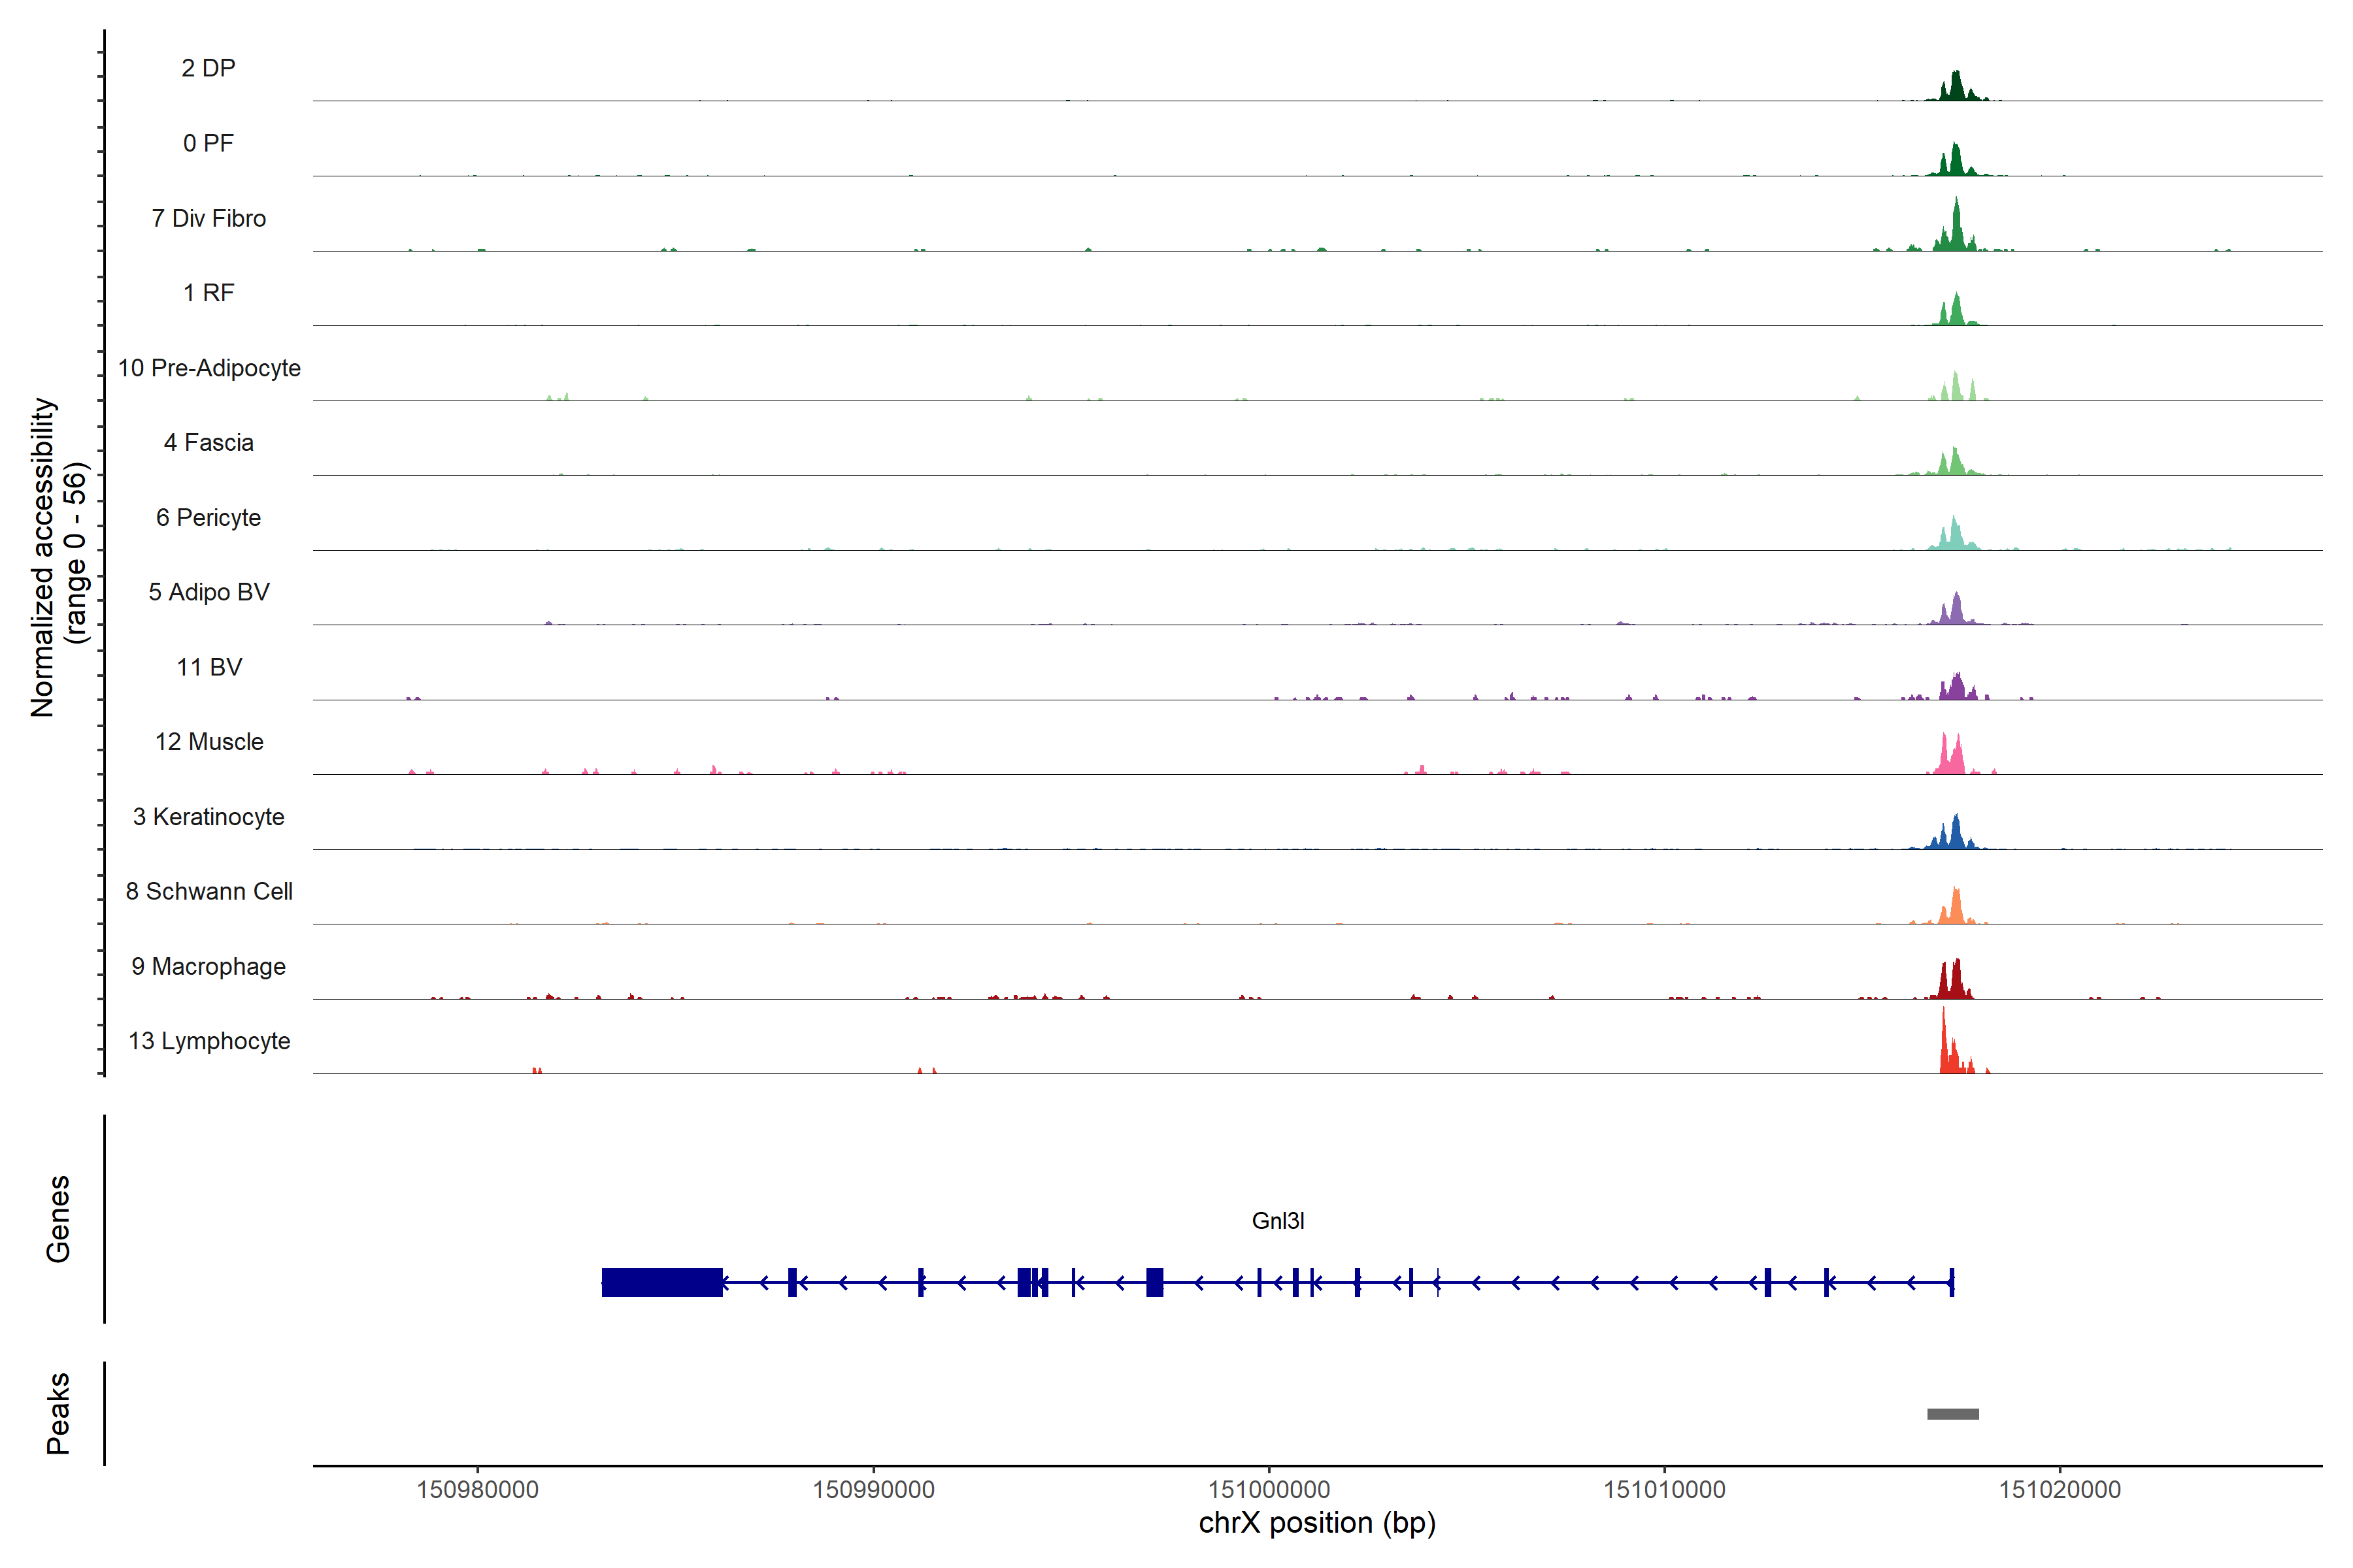Screen dimensions: 2353x1568
Task: Click the 13 Lymphocyte track label
Action: click(209, 1041)
